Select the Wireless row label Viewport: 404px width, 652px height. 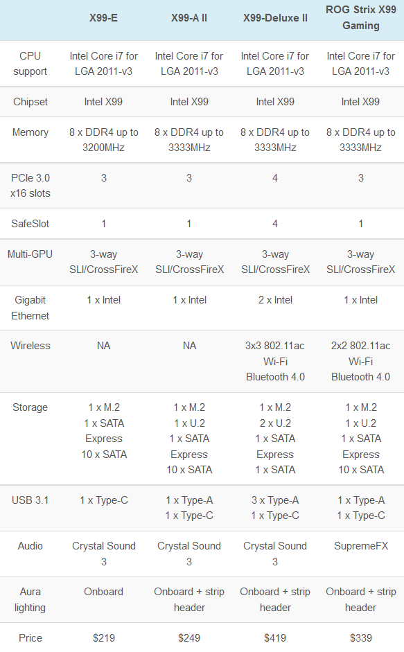pyautogui.click(x=30, y=346)
